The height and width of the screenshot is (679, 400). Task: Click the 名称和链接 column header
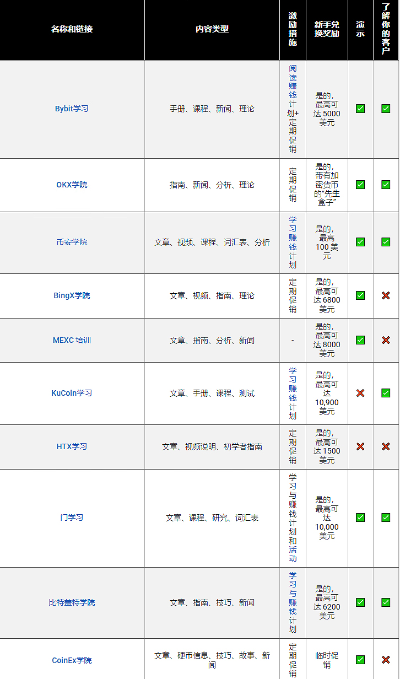tap(72, 29)
